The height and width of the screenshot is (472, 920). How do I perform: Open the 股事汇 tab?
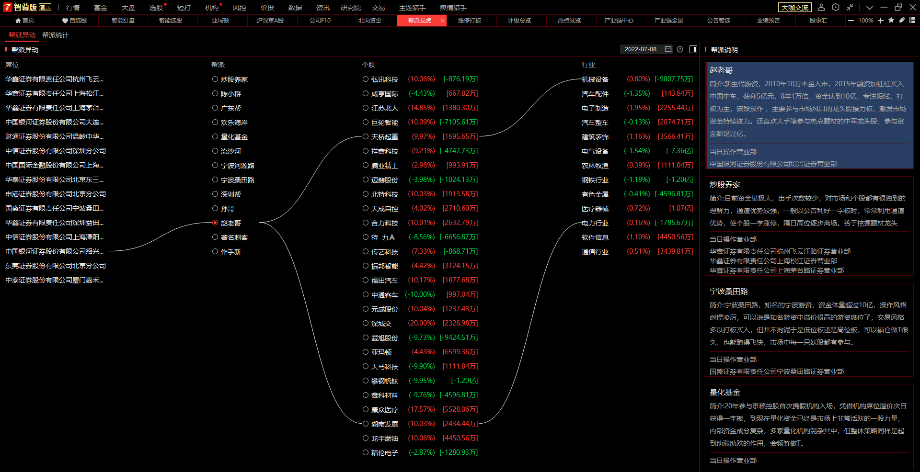point(818,21)
